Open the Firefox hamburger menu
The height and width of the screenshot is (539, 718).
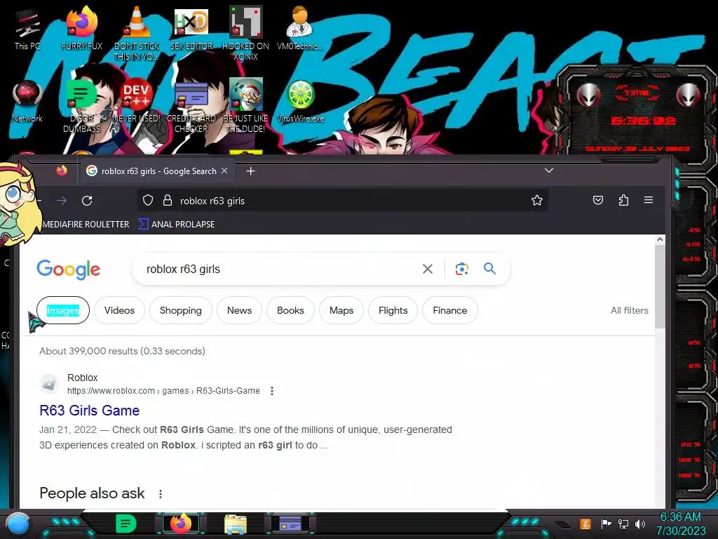[649, 200]
